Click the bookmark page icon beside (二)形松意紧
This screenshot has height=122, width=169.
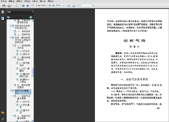(x=17, y=105)
